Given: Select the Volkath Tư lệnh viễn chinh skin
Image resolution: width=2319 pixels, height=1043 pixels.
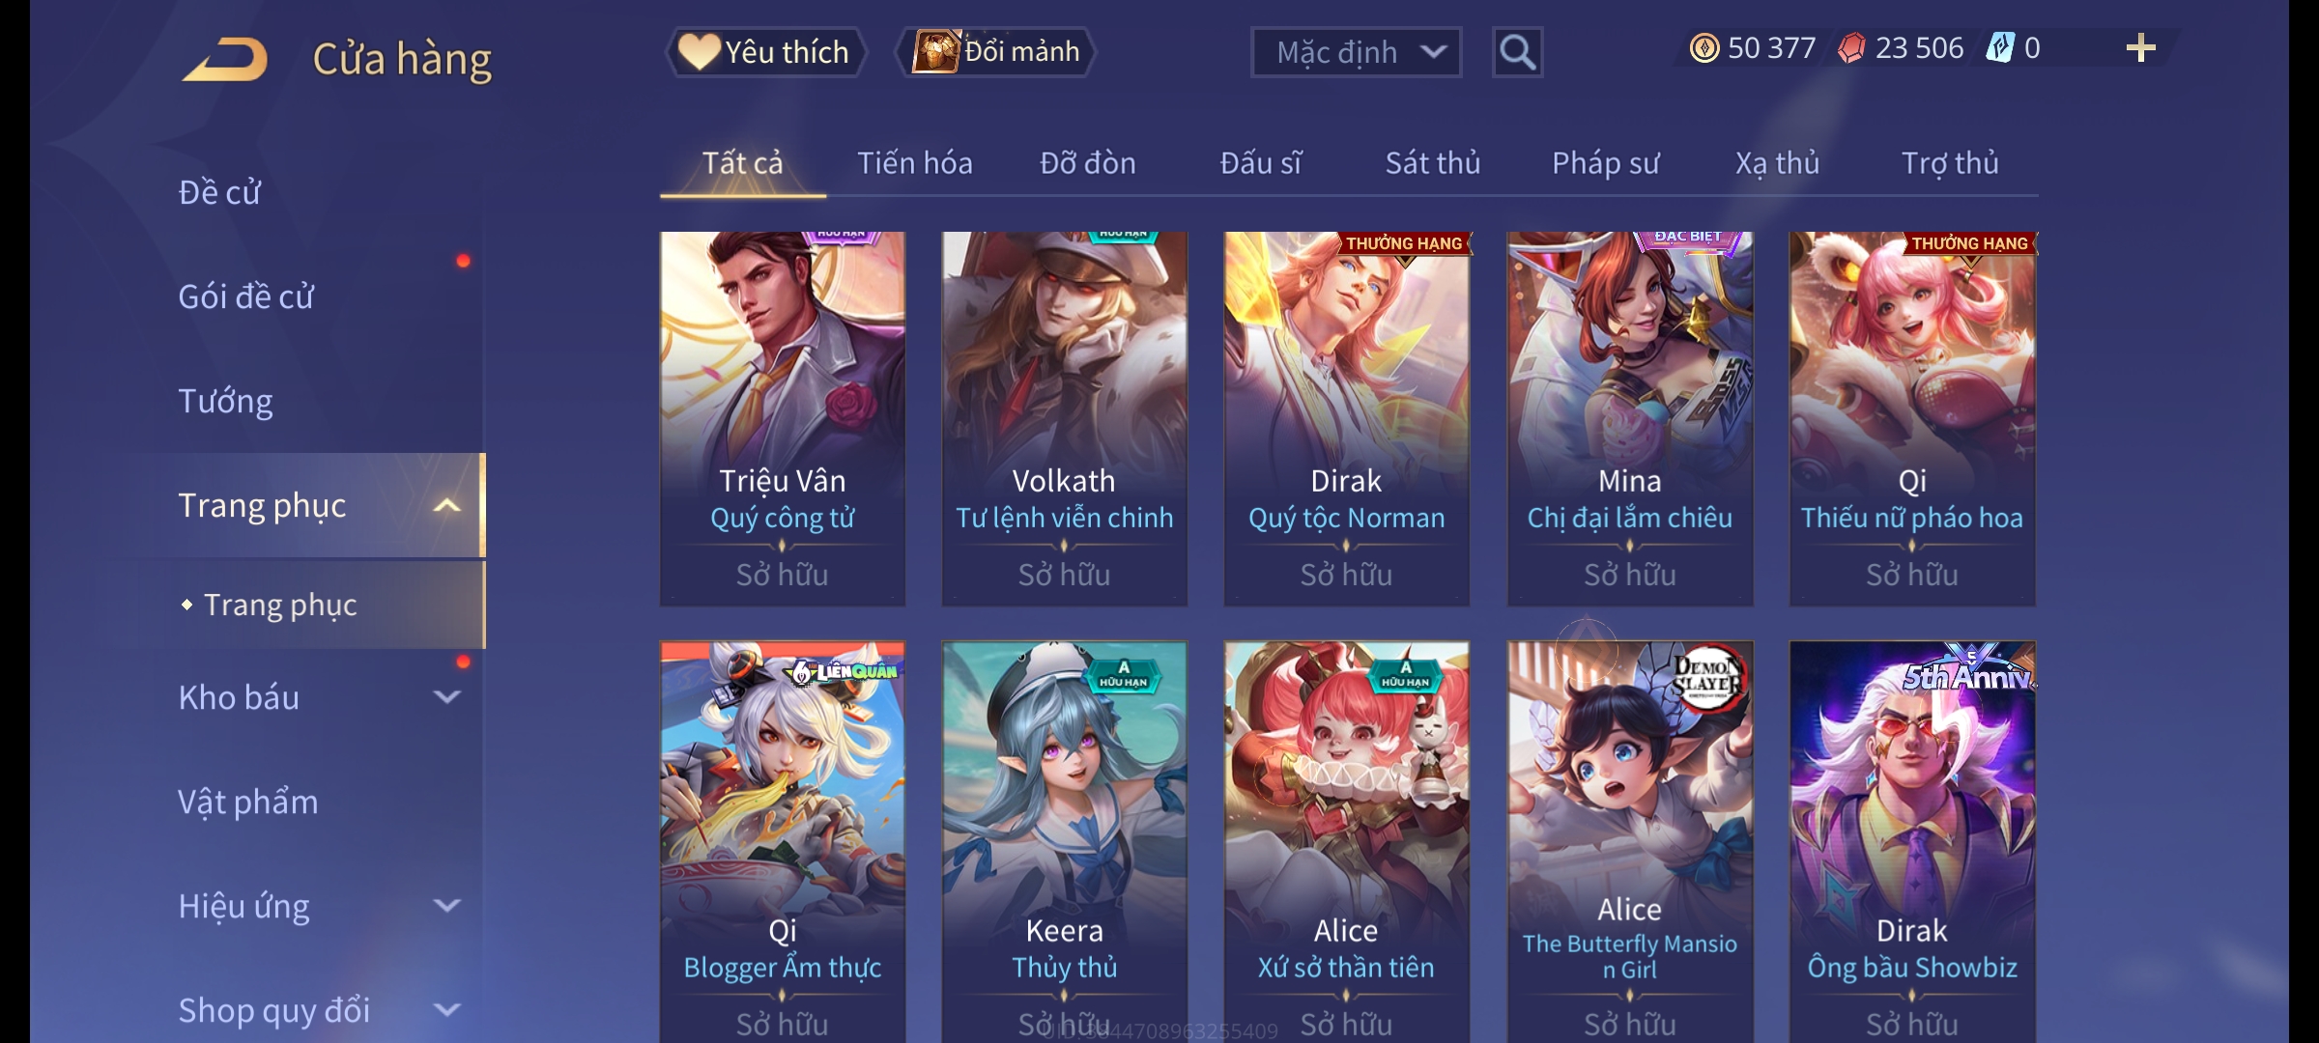Looking at the screenshot, I should click(1064, 419).
